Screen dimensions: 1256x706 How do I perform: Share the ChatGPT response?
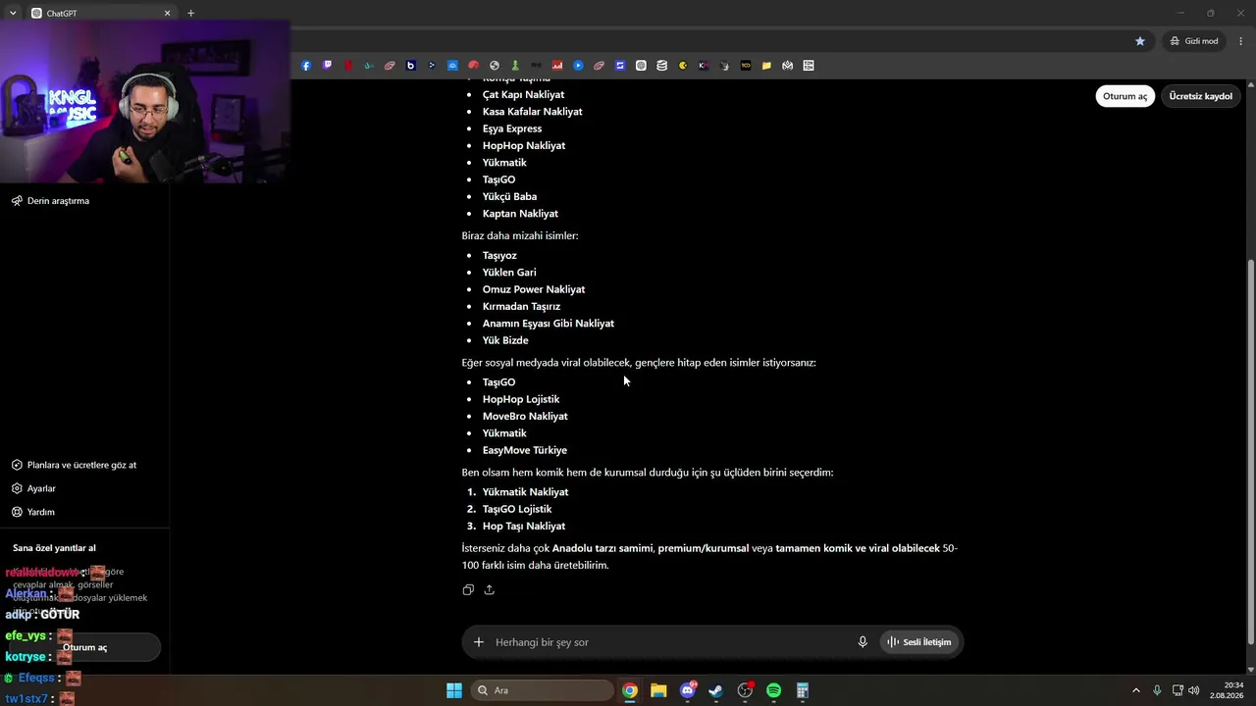[x=489, y=589]
